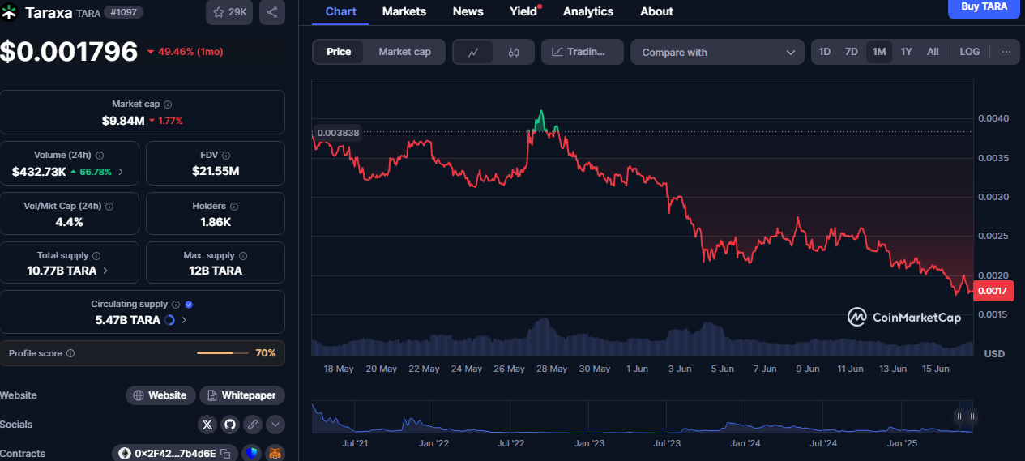Open the share icon button
1025x461 pixels.
click(x=272, y=12)
